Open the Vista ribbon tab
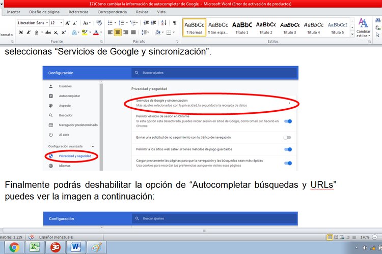 point(161,12)
